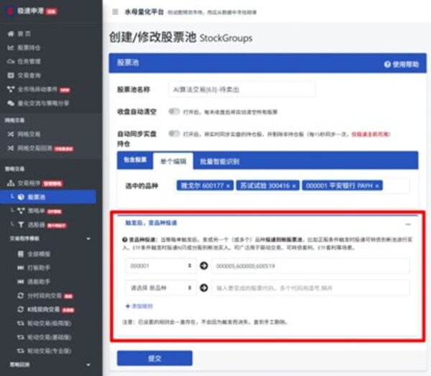Toggle the 收盘自动清空 switch
The image size is (431, 376).
(174, 111)
